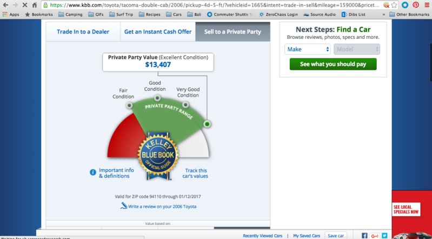Screen dimensions: 432x239
Task: Click the Save car button
Action: coord(336,236)
